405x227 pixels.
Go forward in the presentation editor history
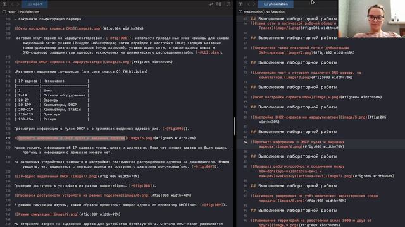254,4
